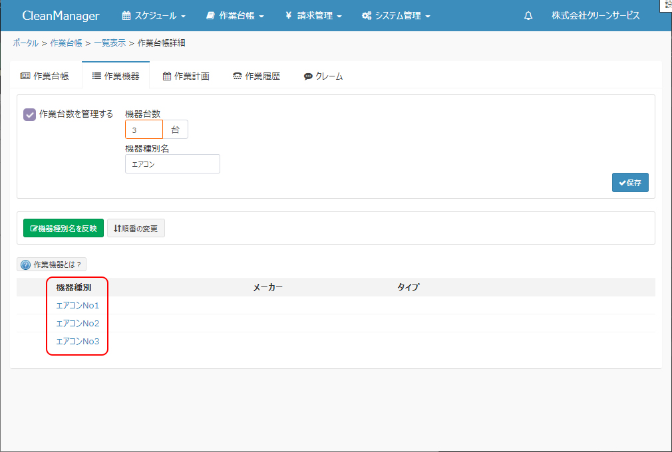Toggle the 作業台数を管理する checkbox

(29, 114)
